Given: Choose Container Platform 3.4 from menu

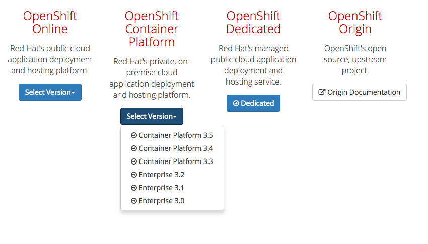Looking at the screenshot, I should pyautogui.click(x=172, y=148).
